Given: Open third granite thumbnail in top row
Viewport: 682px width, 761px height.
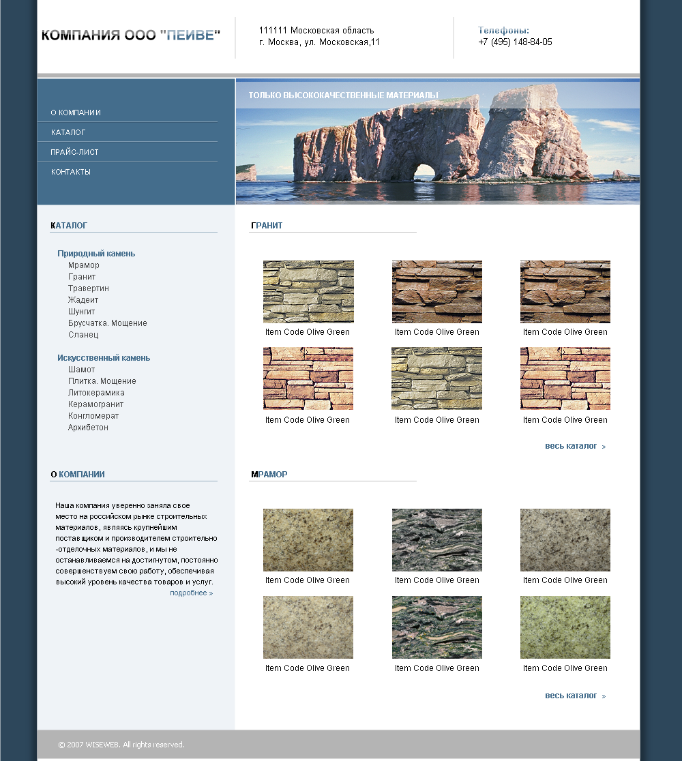Looking at the screenshot, I should [x=565, y=292].
